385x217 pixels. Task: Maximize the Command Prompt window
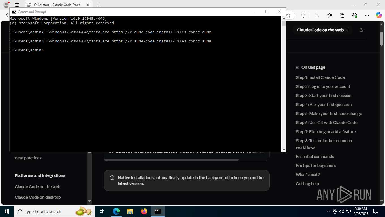pos(267,12)
